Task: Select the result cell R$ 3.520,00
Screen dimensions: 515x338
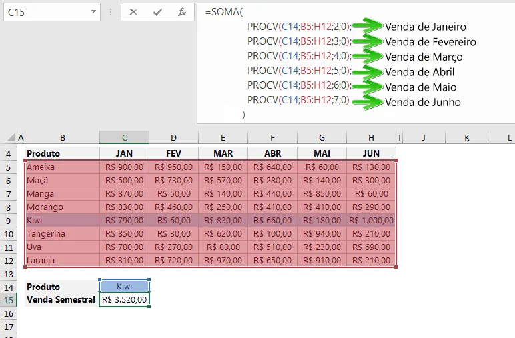Action: (x=125, y=299)
